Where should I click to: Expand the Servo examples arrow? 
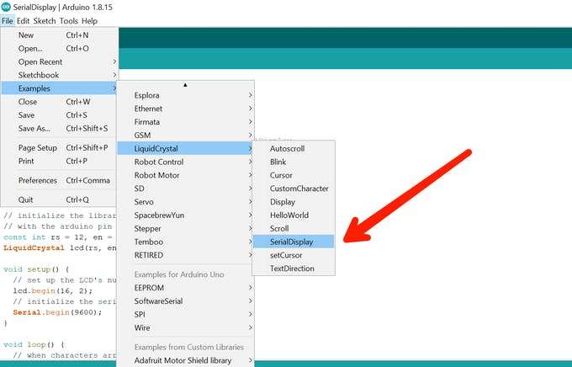251,201
